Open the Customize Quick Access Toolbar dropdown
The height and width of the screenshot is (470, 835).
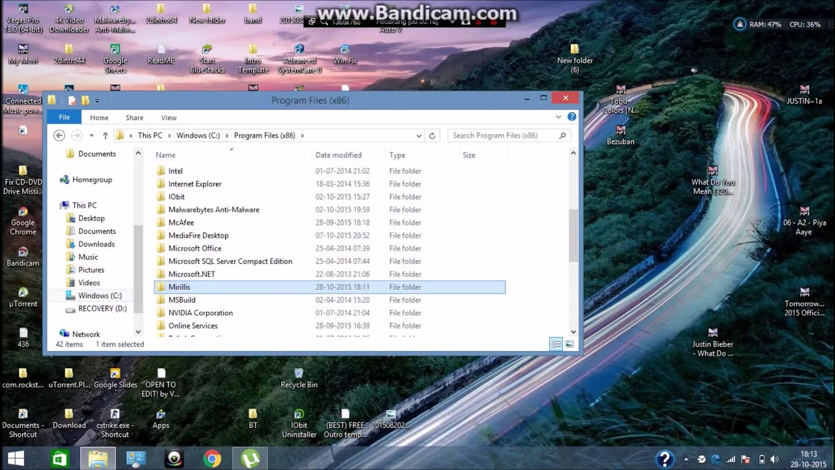tap(97, 101)
